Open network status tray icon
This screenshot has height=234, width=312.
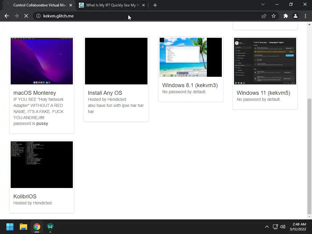pos(275,227)
